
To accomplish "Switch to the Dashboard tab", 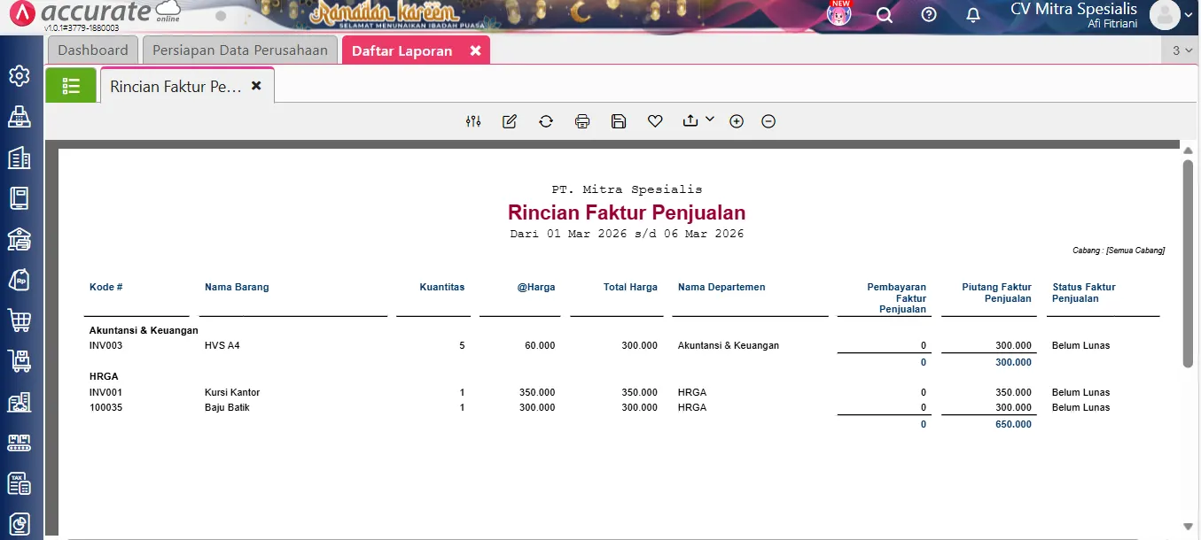I will pyautogui.click(x=92, y=50).
